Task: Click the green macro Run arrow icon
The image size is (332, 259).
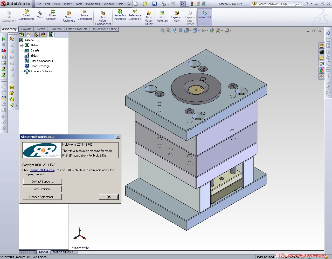Action: pyautogui.click(x=4, y=39)
